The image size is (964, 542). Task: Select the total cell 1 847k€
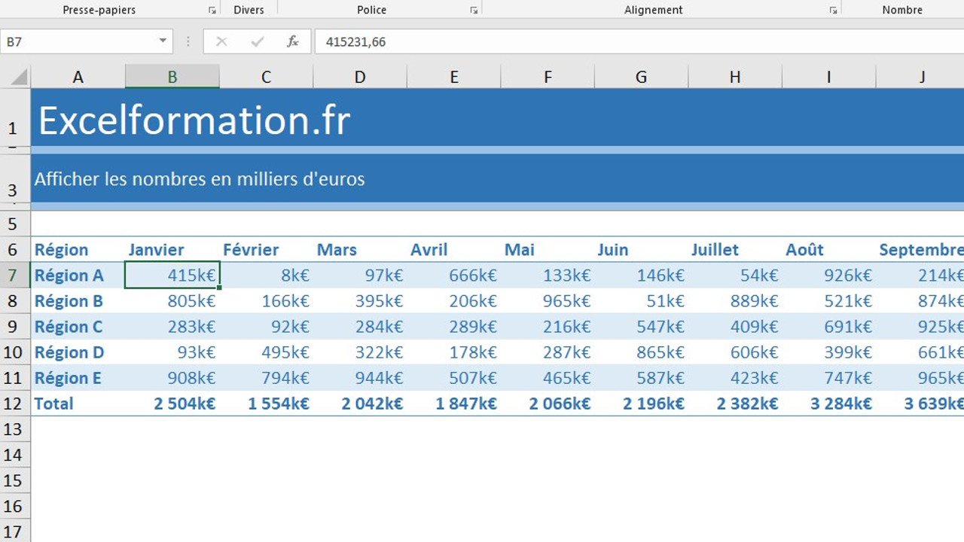453,403
